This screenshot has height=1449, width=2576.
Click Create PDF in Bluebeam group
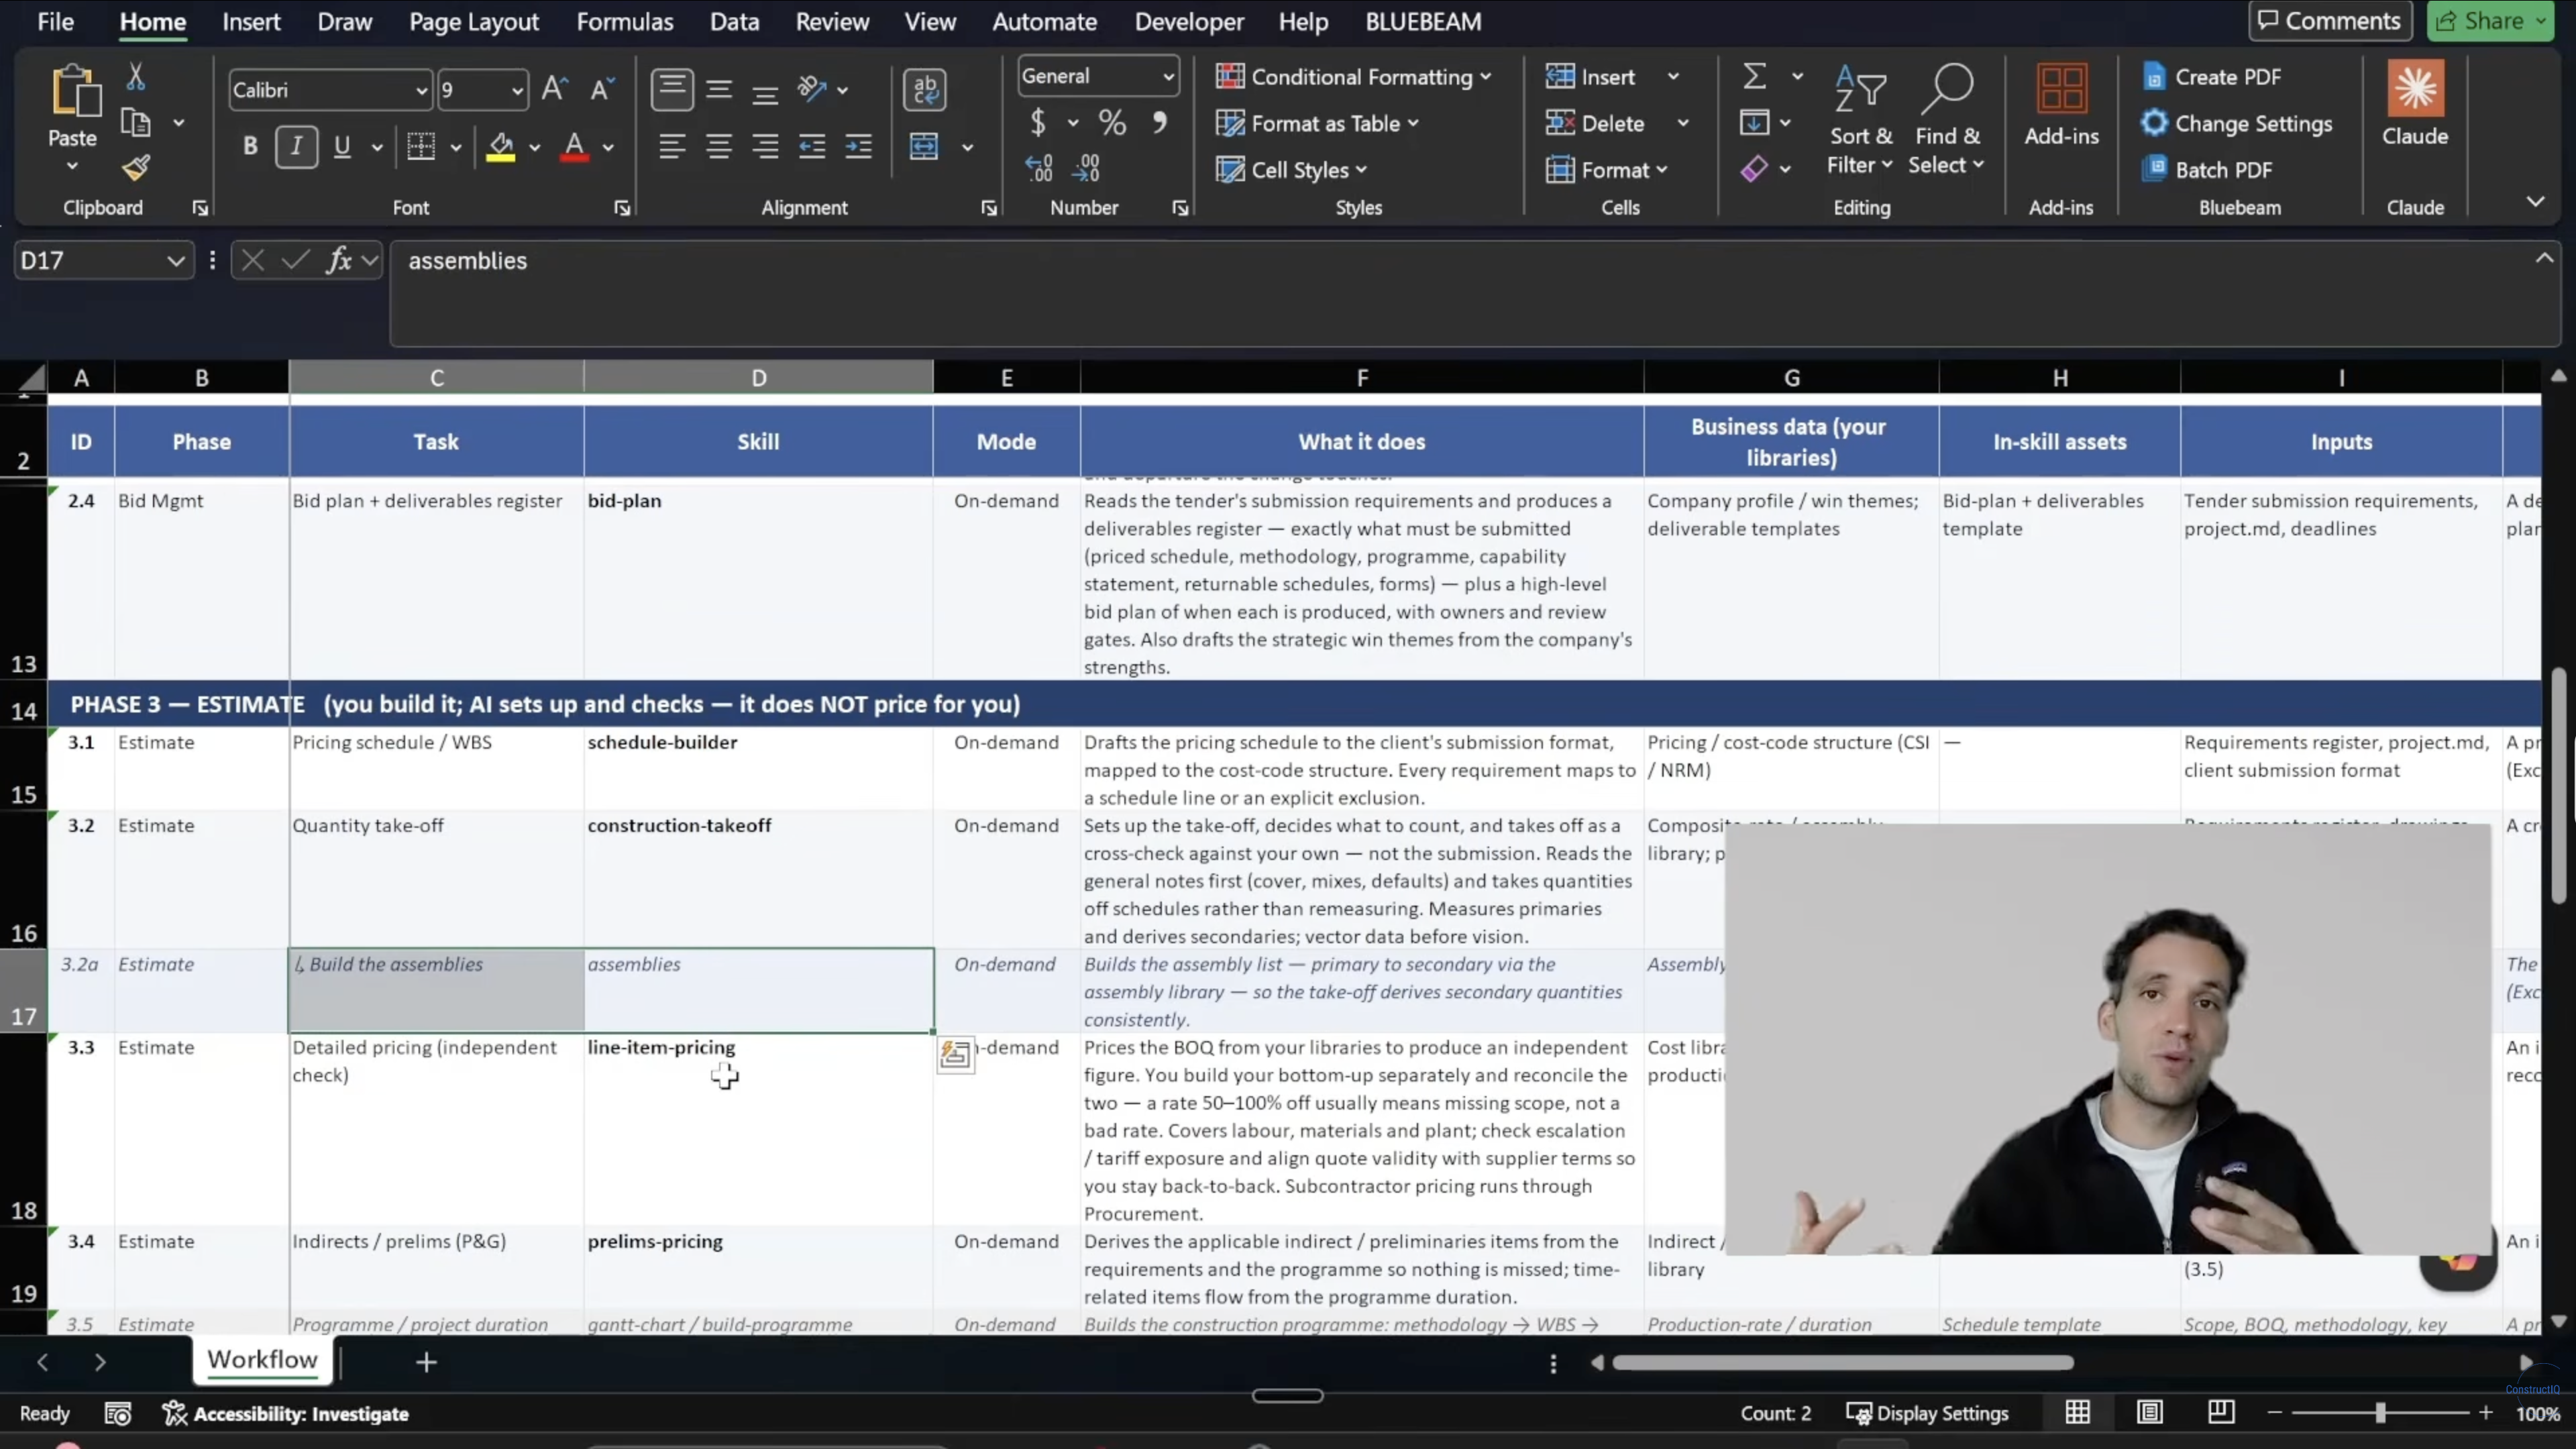point(2212,77)
